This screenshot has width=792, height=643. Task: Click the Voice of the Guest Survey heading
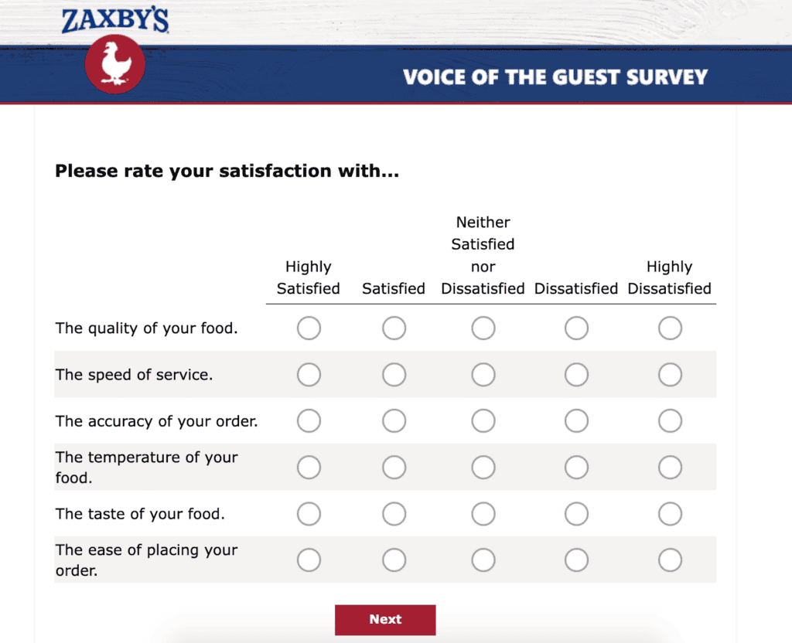pyautogui.click(x=555, y=77)
